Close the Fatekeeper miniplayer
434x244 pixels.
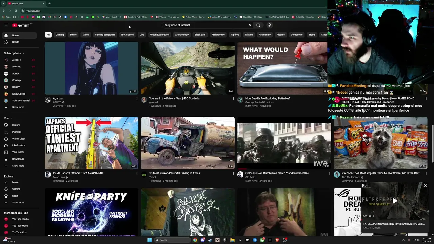pos(425,186)
